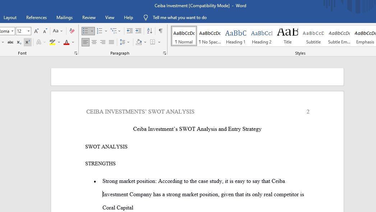Expand the Bullets library dropdown arrow

tap(92, 31)
